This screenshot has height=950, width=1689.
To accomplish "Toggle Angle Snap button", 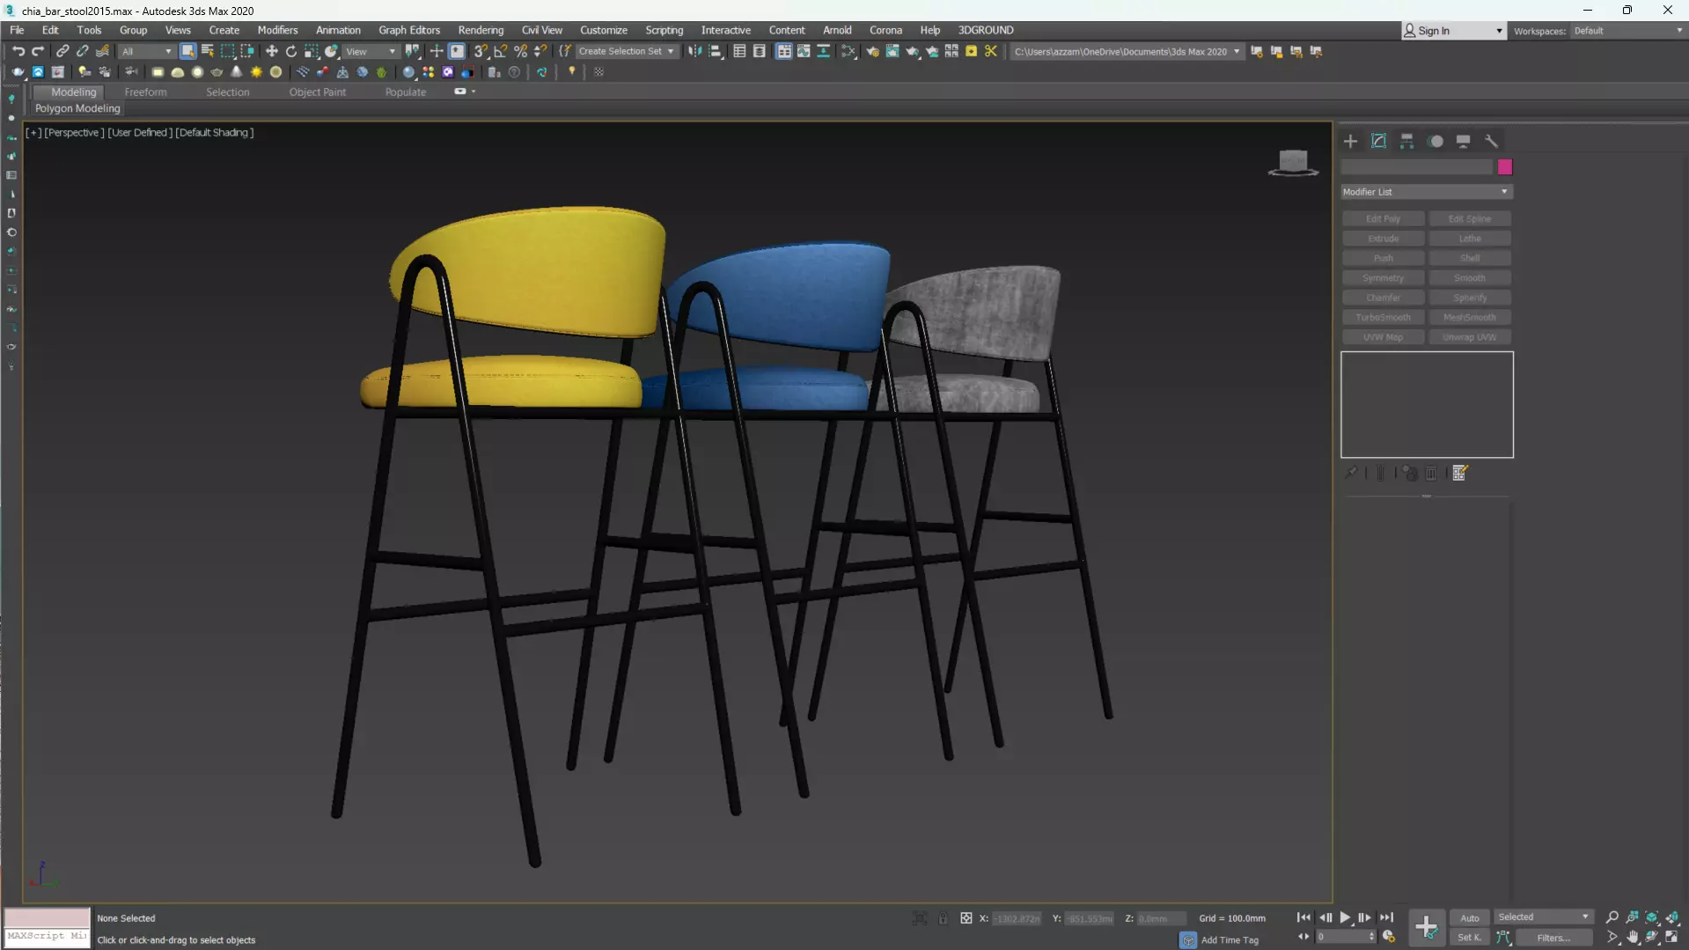I will point(501,51).
